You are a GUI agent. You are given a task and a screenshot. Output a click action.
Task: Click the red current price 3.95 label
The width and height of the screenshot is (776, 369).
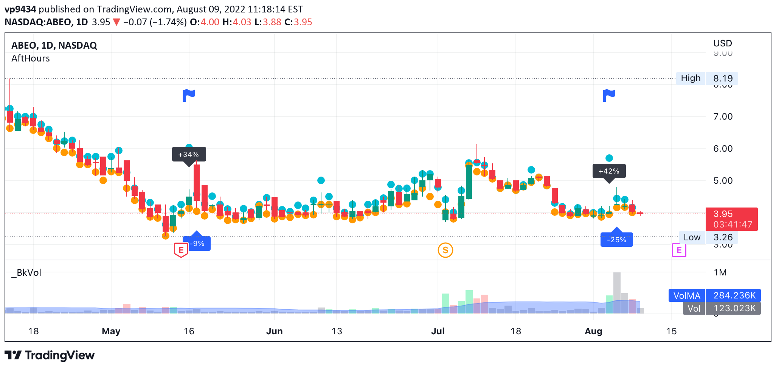coord(731,219)
